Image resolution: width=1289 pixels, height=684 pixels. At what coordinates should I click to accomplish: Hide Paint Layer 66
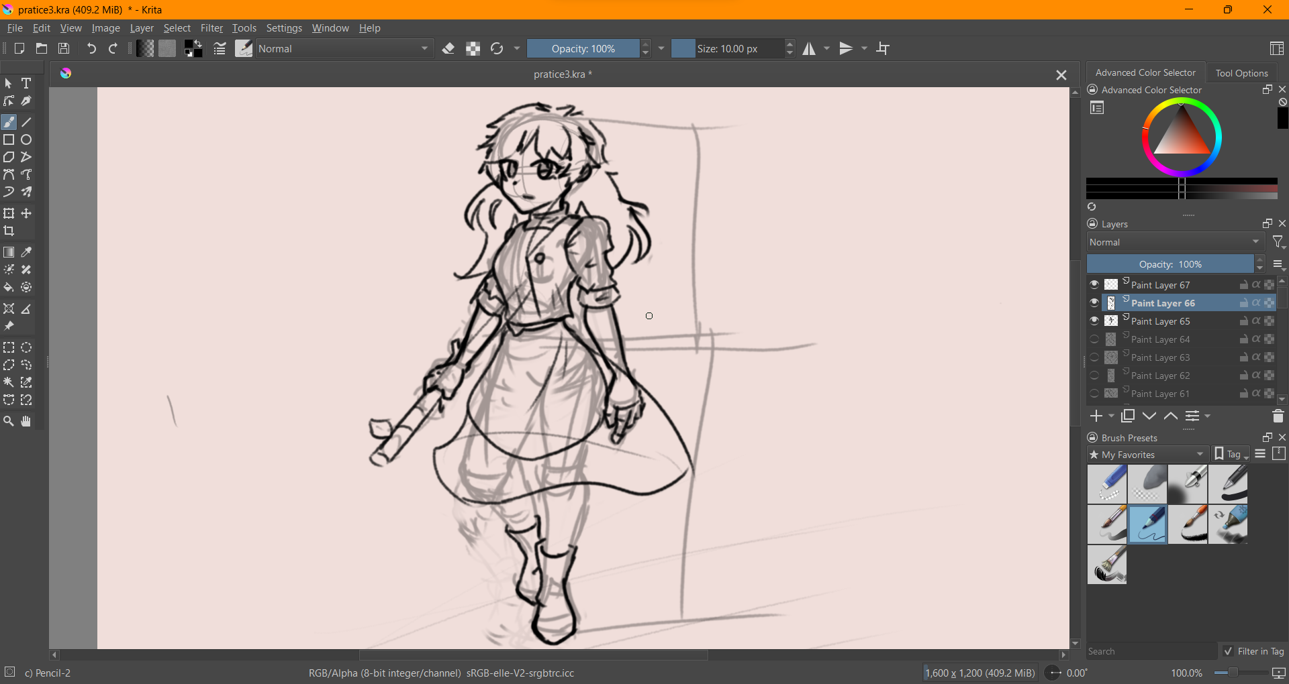(1094, 303)
